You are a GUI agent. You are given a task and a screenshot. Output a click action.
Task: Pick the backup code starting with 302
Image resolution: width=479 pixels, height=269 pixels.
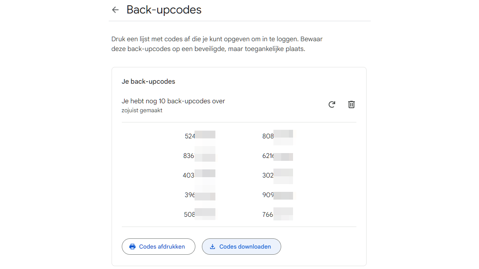pos(278,176)
